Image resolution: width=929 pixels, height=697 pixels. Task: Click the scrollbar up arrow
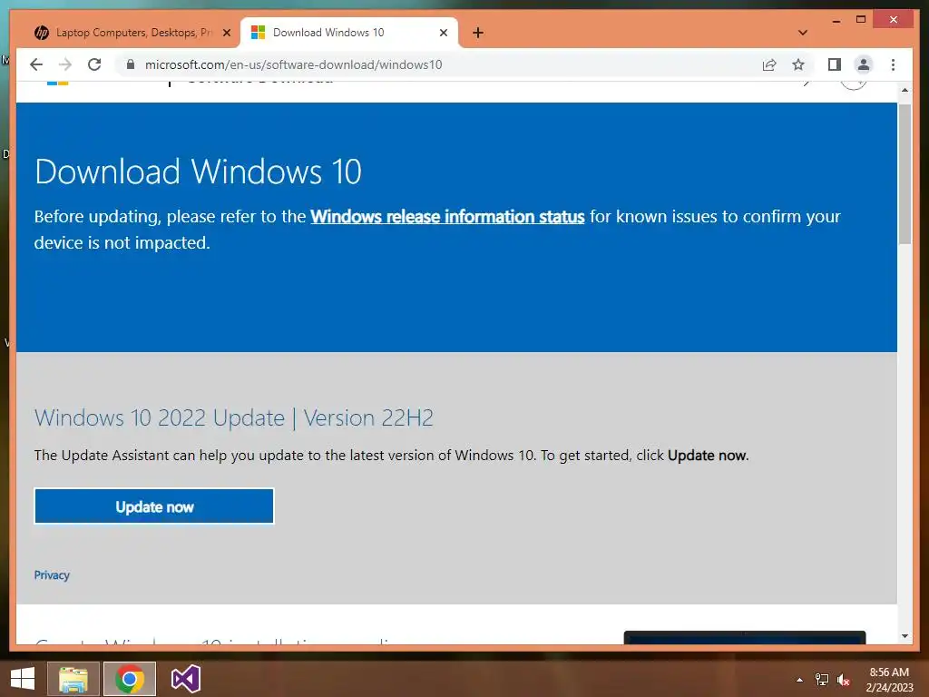pos(905,90)
